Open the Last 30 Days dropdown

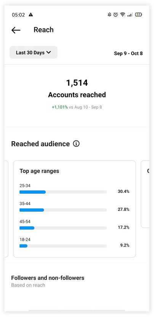(34, 52)
